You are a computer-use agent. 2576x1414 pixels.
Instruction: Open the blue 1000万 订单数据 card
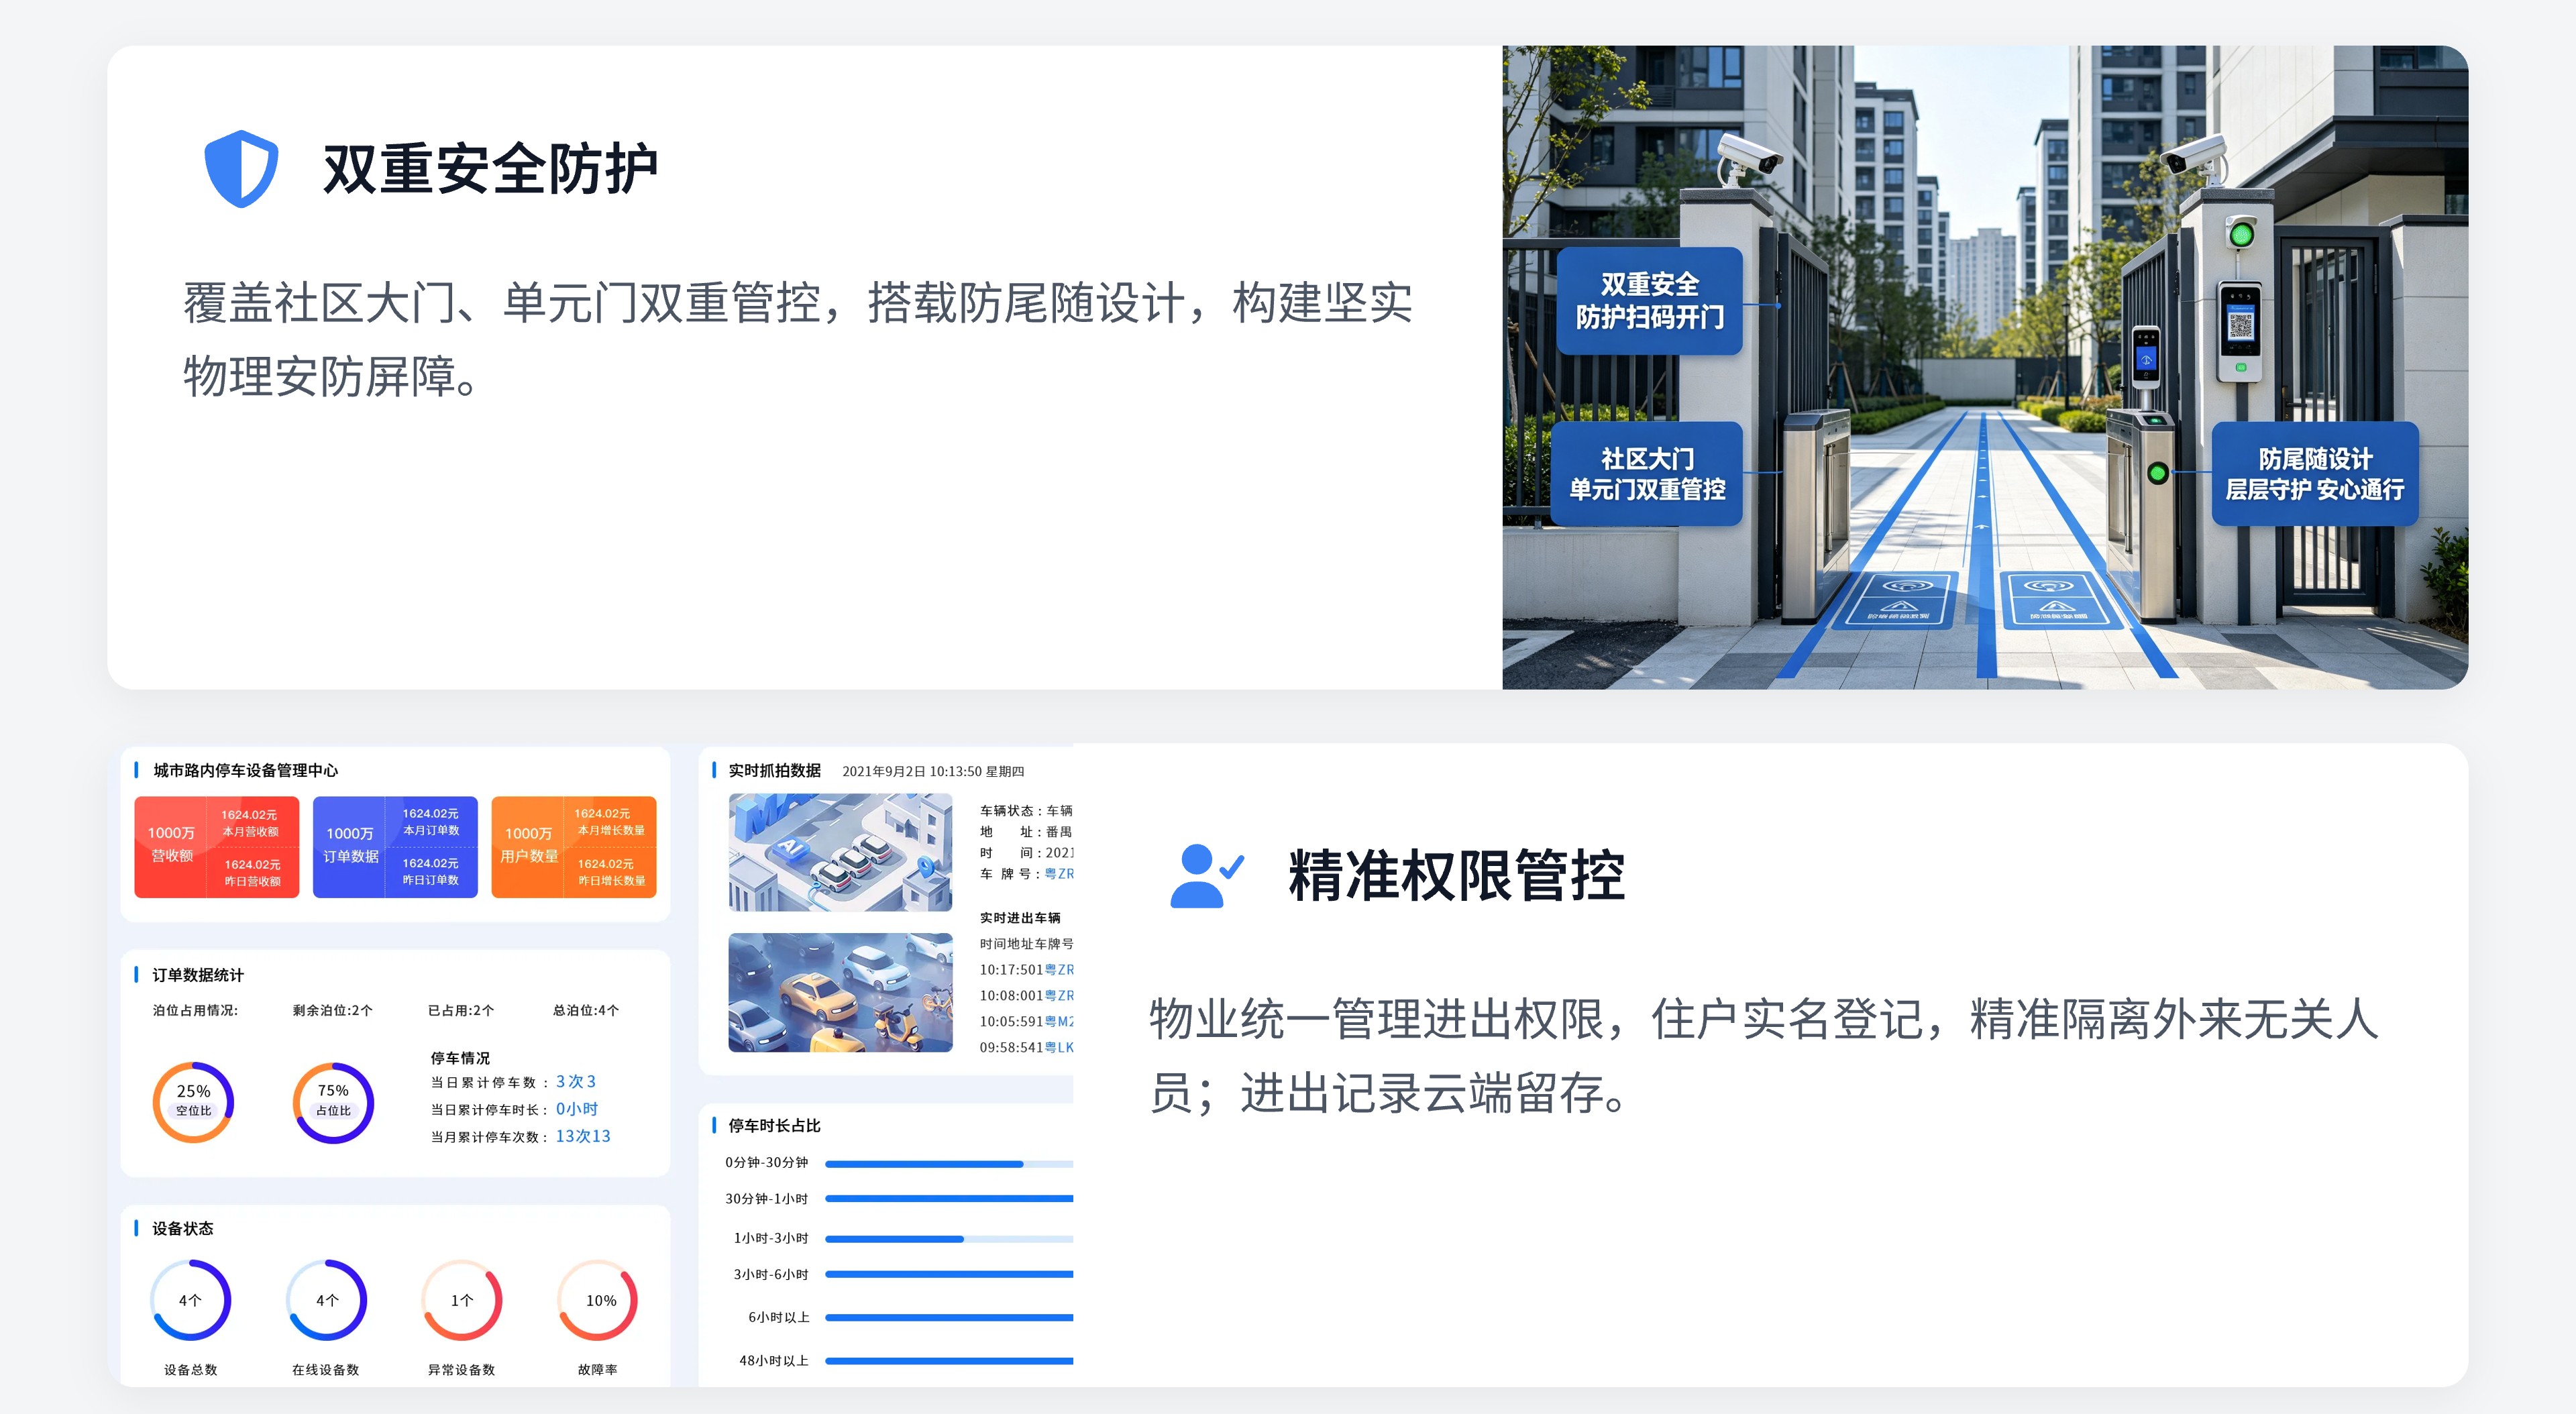click(x=395, y=847)
